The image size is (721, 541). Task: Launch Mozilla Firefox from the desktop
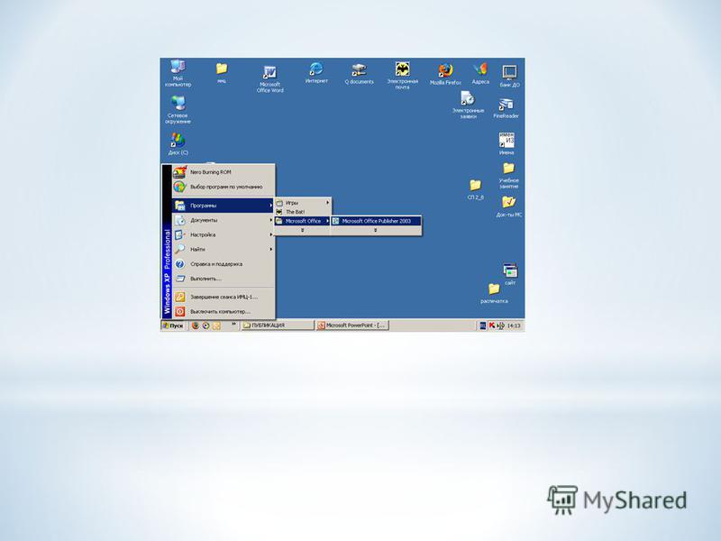pos(445,75)
